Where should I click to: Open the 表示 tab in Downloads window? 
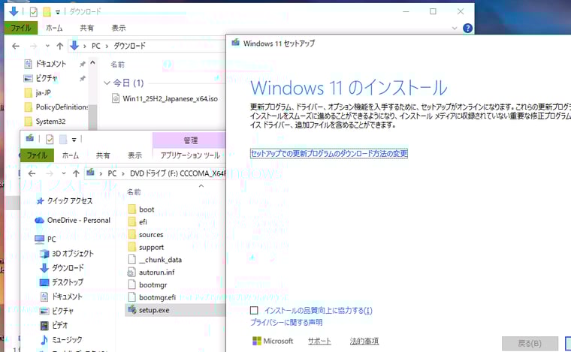(119, 29)
